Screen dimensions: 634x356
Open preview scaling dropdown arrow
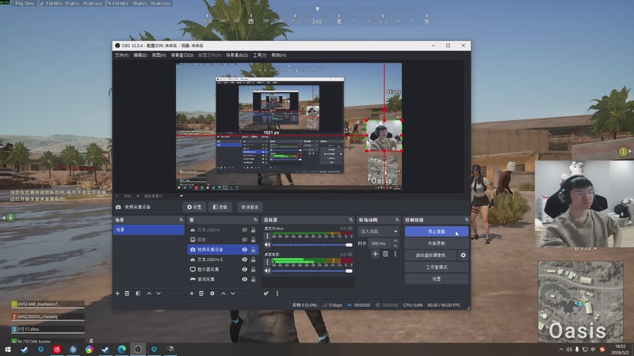click(181, 195)
